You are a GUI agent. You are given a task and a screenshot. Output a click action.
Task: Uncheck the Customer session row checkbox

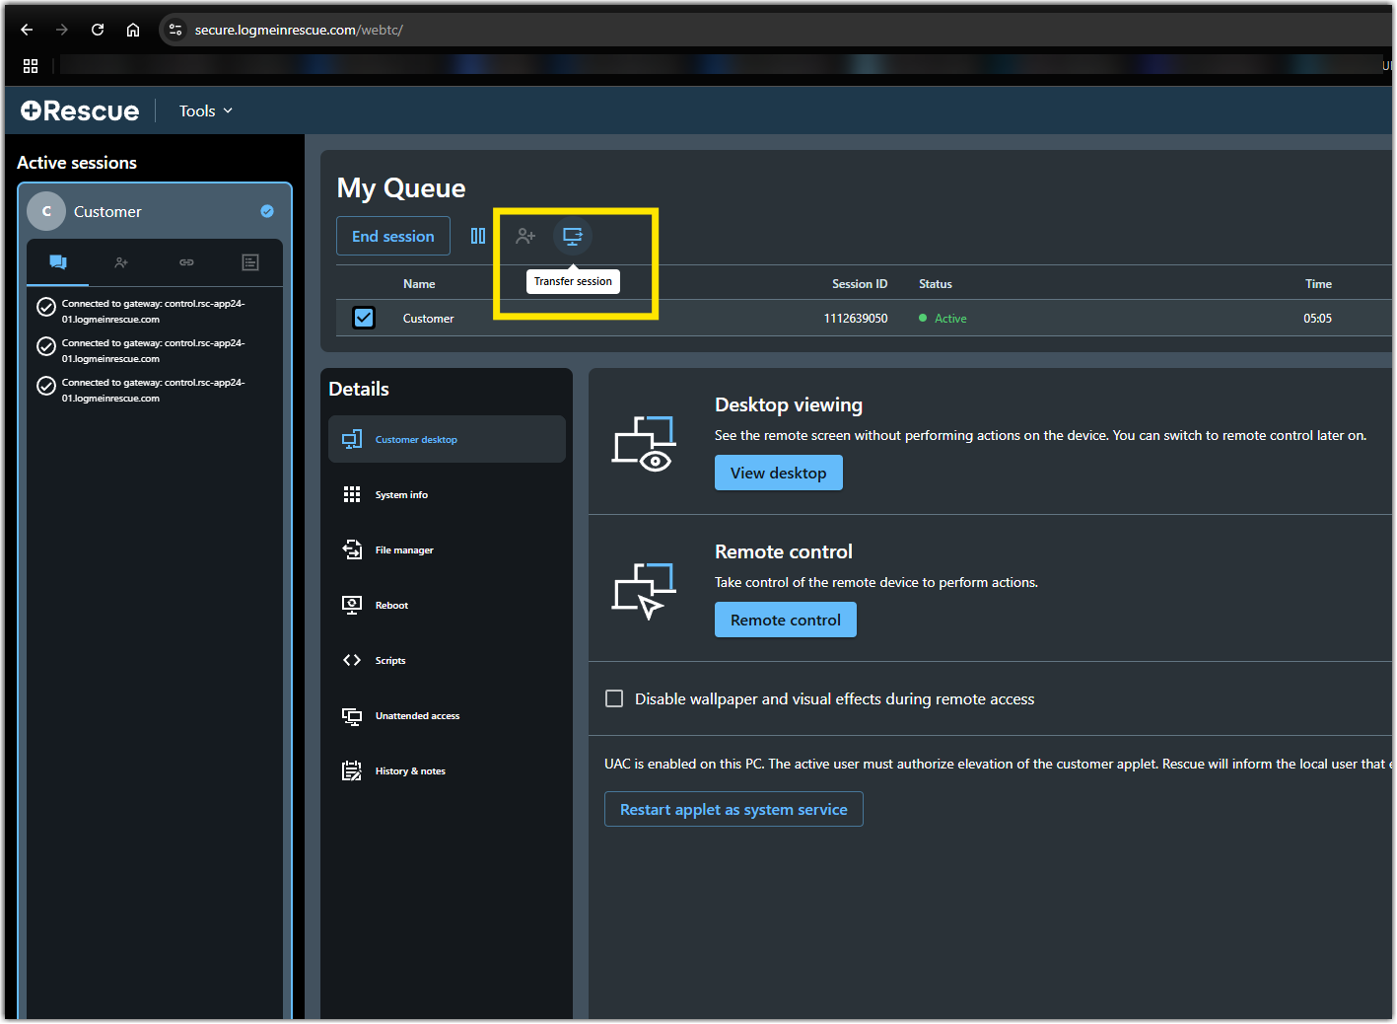[x=364, y=318]
